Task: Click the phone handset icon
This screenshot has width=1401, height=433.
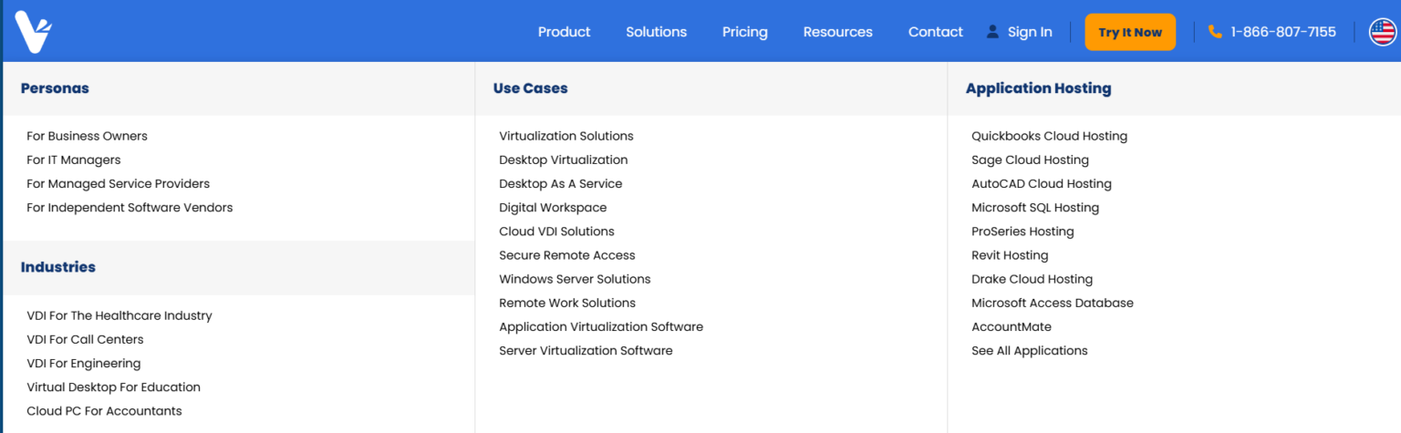Action: coord(1215,32)
